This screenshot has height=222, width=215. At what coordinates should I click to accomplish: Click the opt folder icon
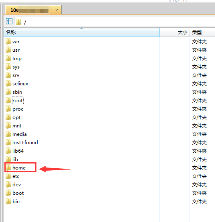point(8,117)
